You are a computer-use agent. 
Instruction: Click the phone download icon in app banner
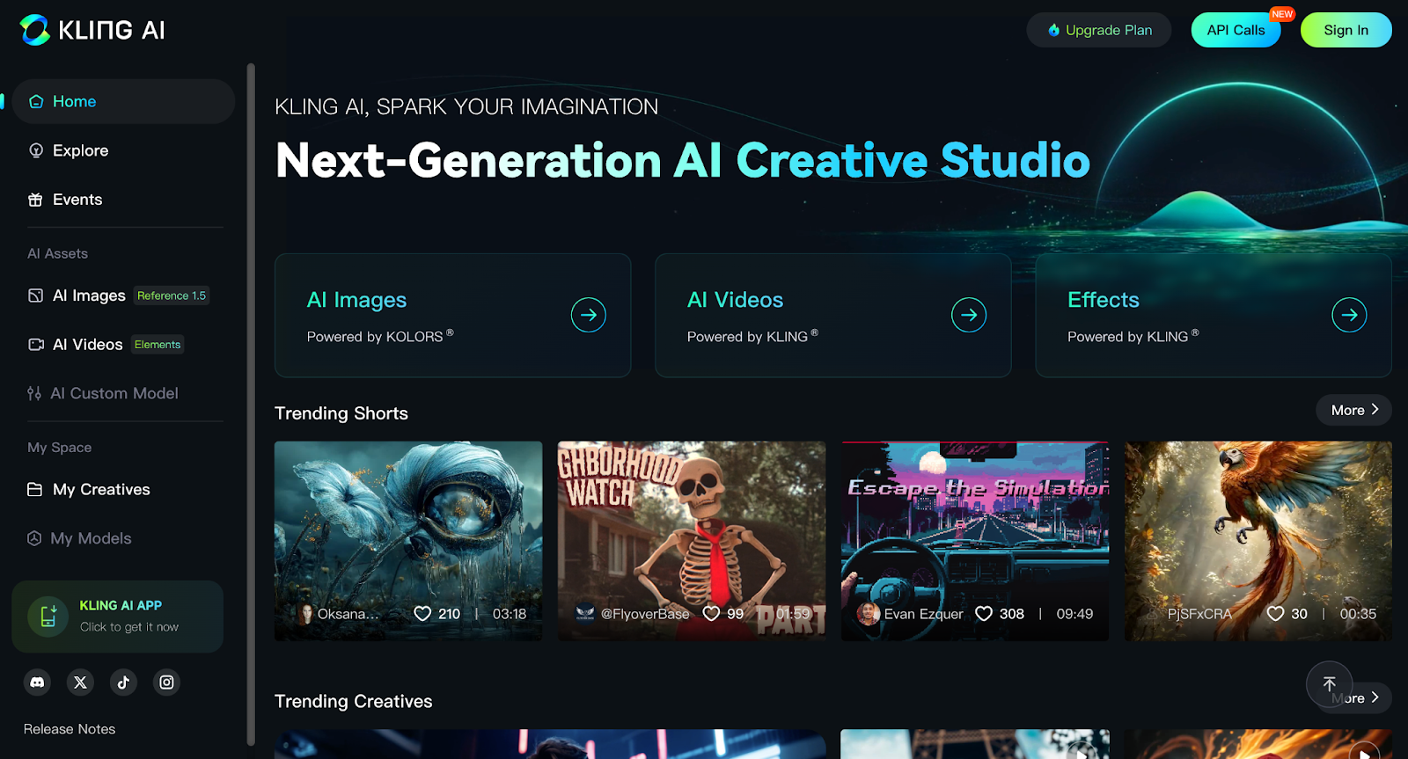tap(48, 617)
